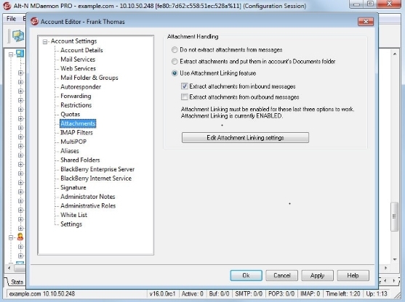Image resolution: width=405 pixels, height=302 pixels.
Task: Close the Account Editor dialog
Action: [x=366, y=22]
